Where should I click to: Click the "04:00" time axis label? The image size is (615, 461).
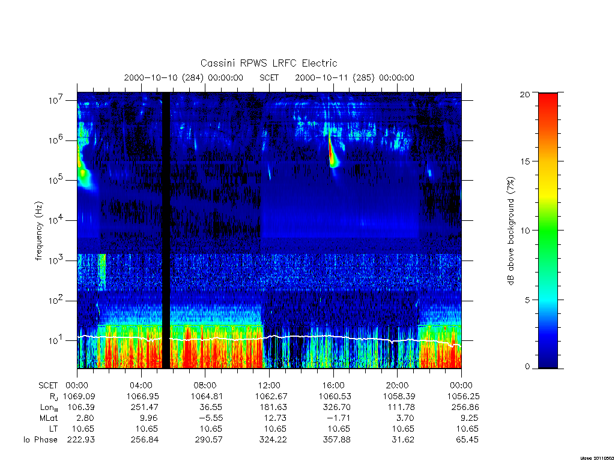141,385
